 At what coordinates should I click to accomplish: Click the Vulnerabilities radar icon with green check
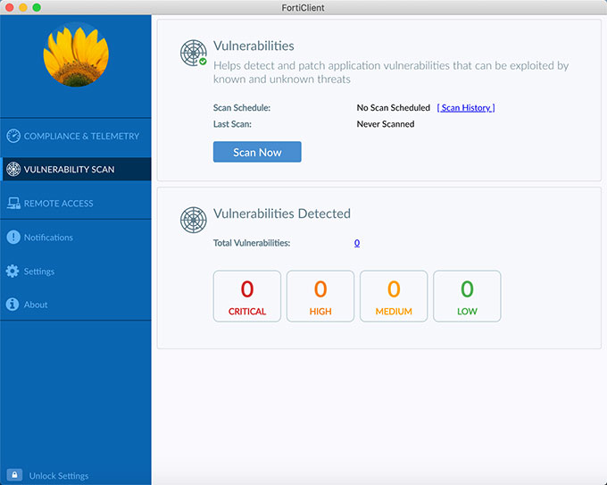(194, 53)
